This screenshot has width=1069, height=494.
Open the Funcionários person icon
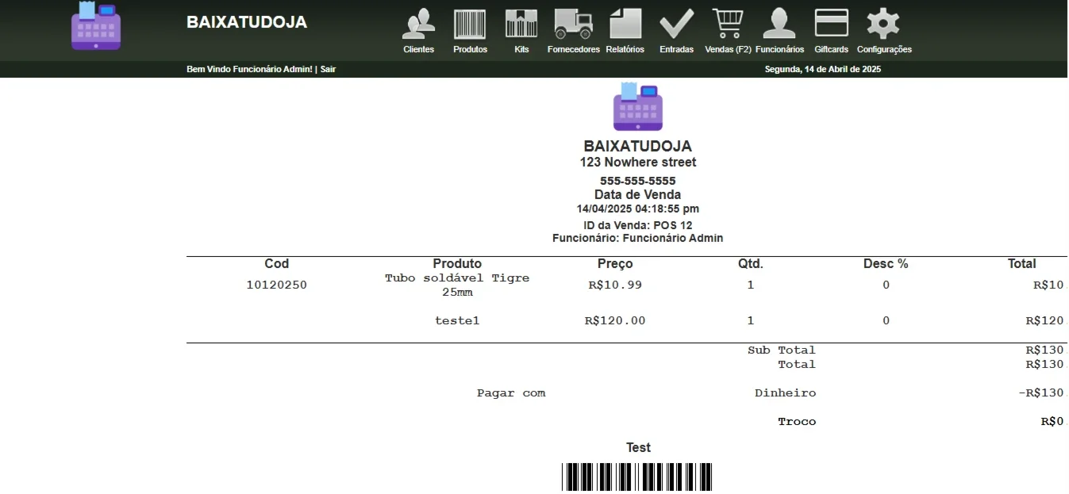(779, 24)
